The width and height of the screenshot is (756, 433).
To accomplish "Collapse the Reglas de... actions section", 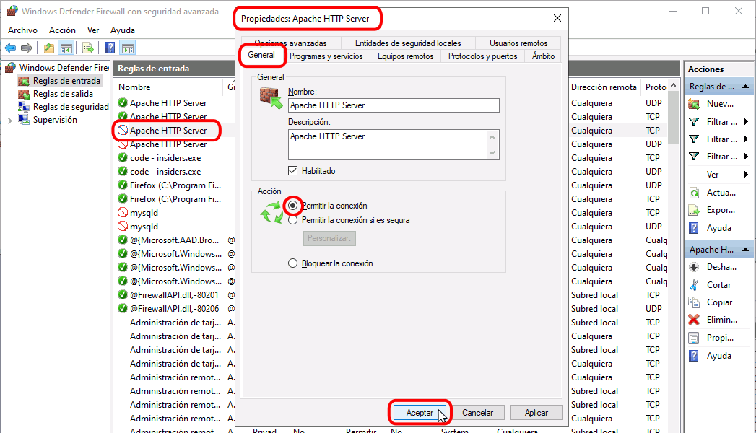I will tap(745, 87).
